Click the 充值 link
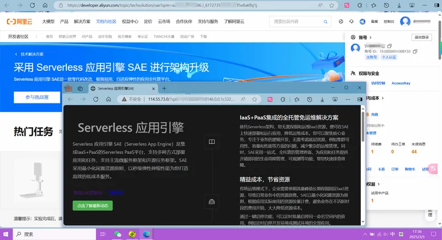Screen dimensions: 442x240 click(x=375, y=114)
